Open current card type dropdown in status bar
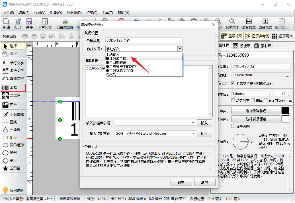 pyautogui.click(x=40, y=199)
